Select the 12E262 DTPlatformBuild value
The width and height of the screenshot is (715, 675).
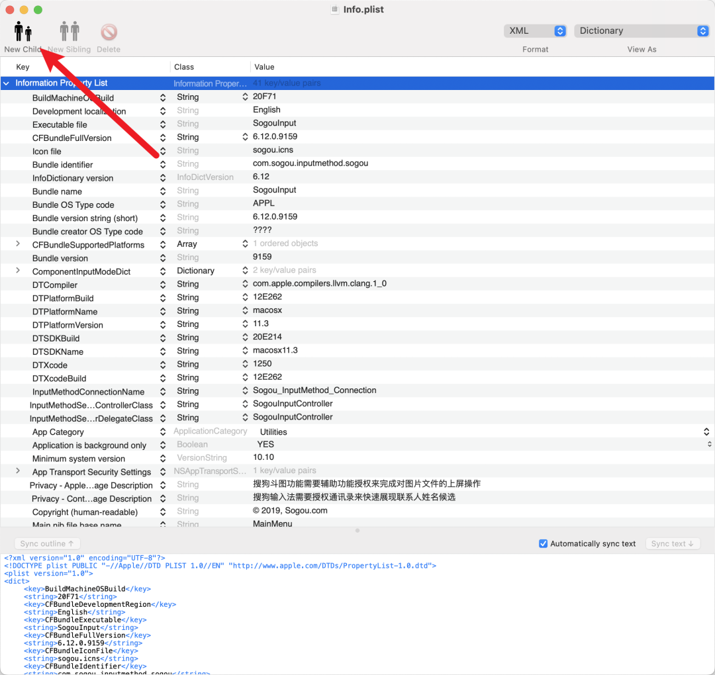click(x=267, y=296)
